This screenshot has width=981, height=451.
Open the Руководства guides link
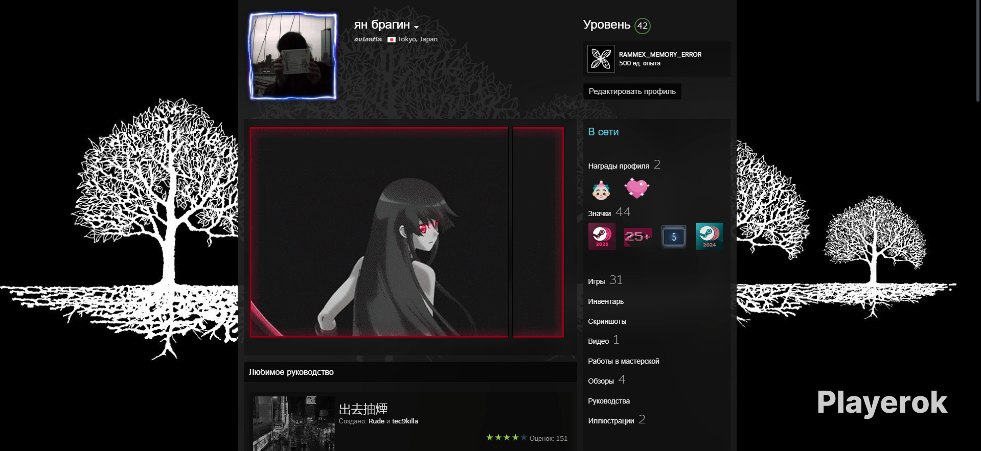tap(609, 401)
